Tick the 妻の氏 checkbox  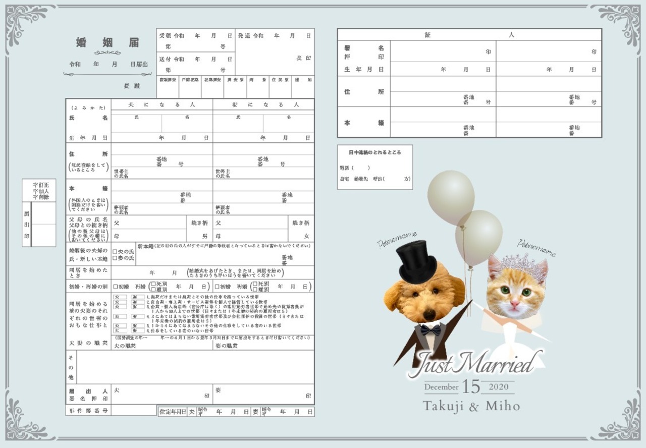[x=115, y=258]
